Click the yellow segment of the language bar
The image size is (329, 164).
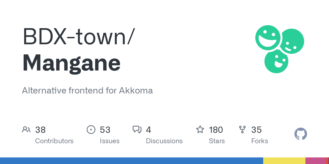pyautogui.click(x=284, y=161)
